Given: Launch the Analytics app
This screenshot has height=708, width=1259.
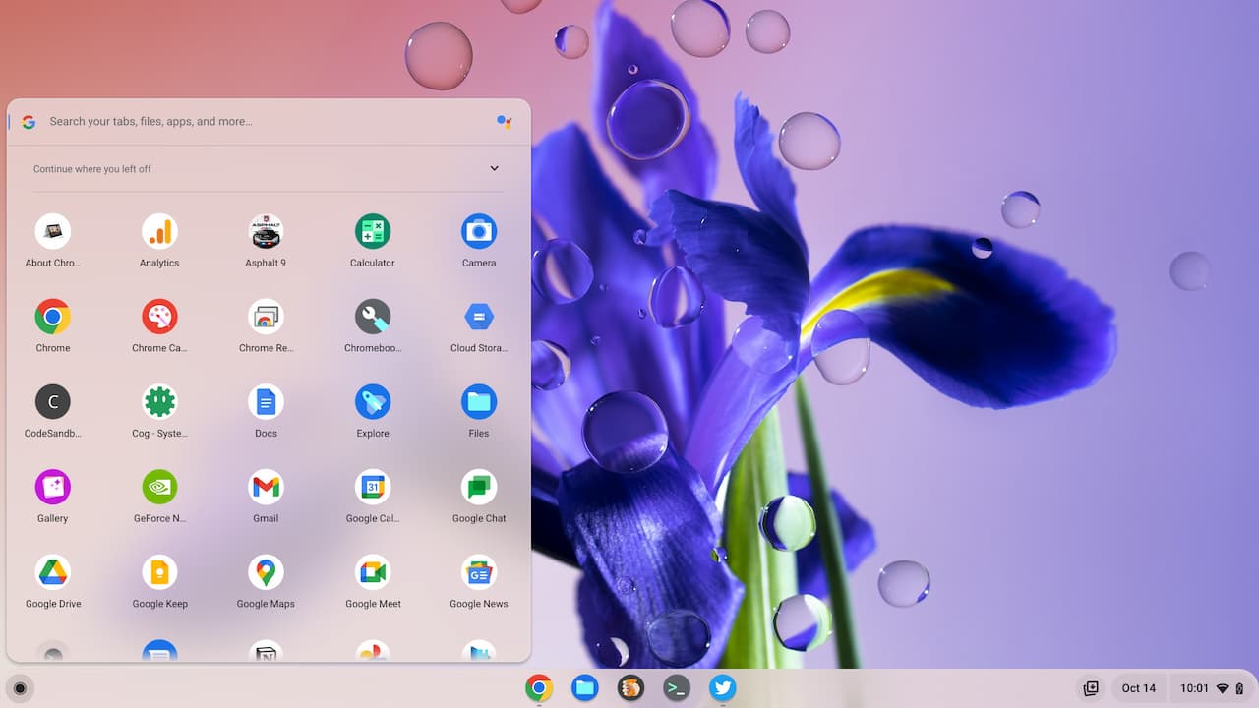Looking at the screenshot, I should point(159,232).
